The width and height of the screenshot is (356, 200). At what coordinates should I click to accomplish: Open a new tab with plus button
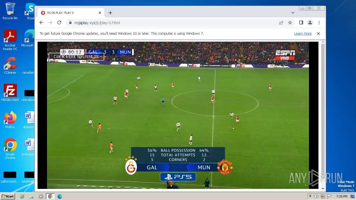point(110,13)
